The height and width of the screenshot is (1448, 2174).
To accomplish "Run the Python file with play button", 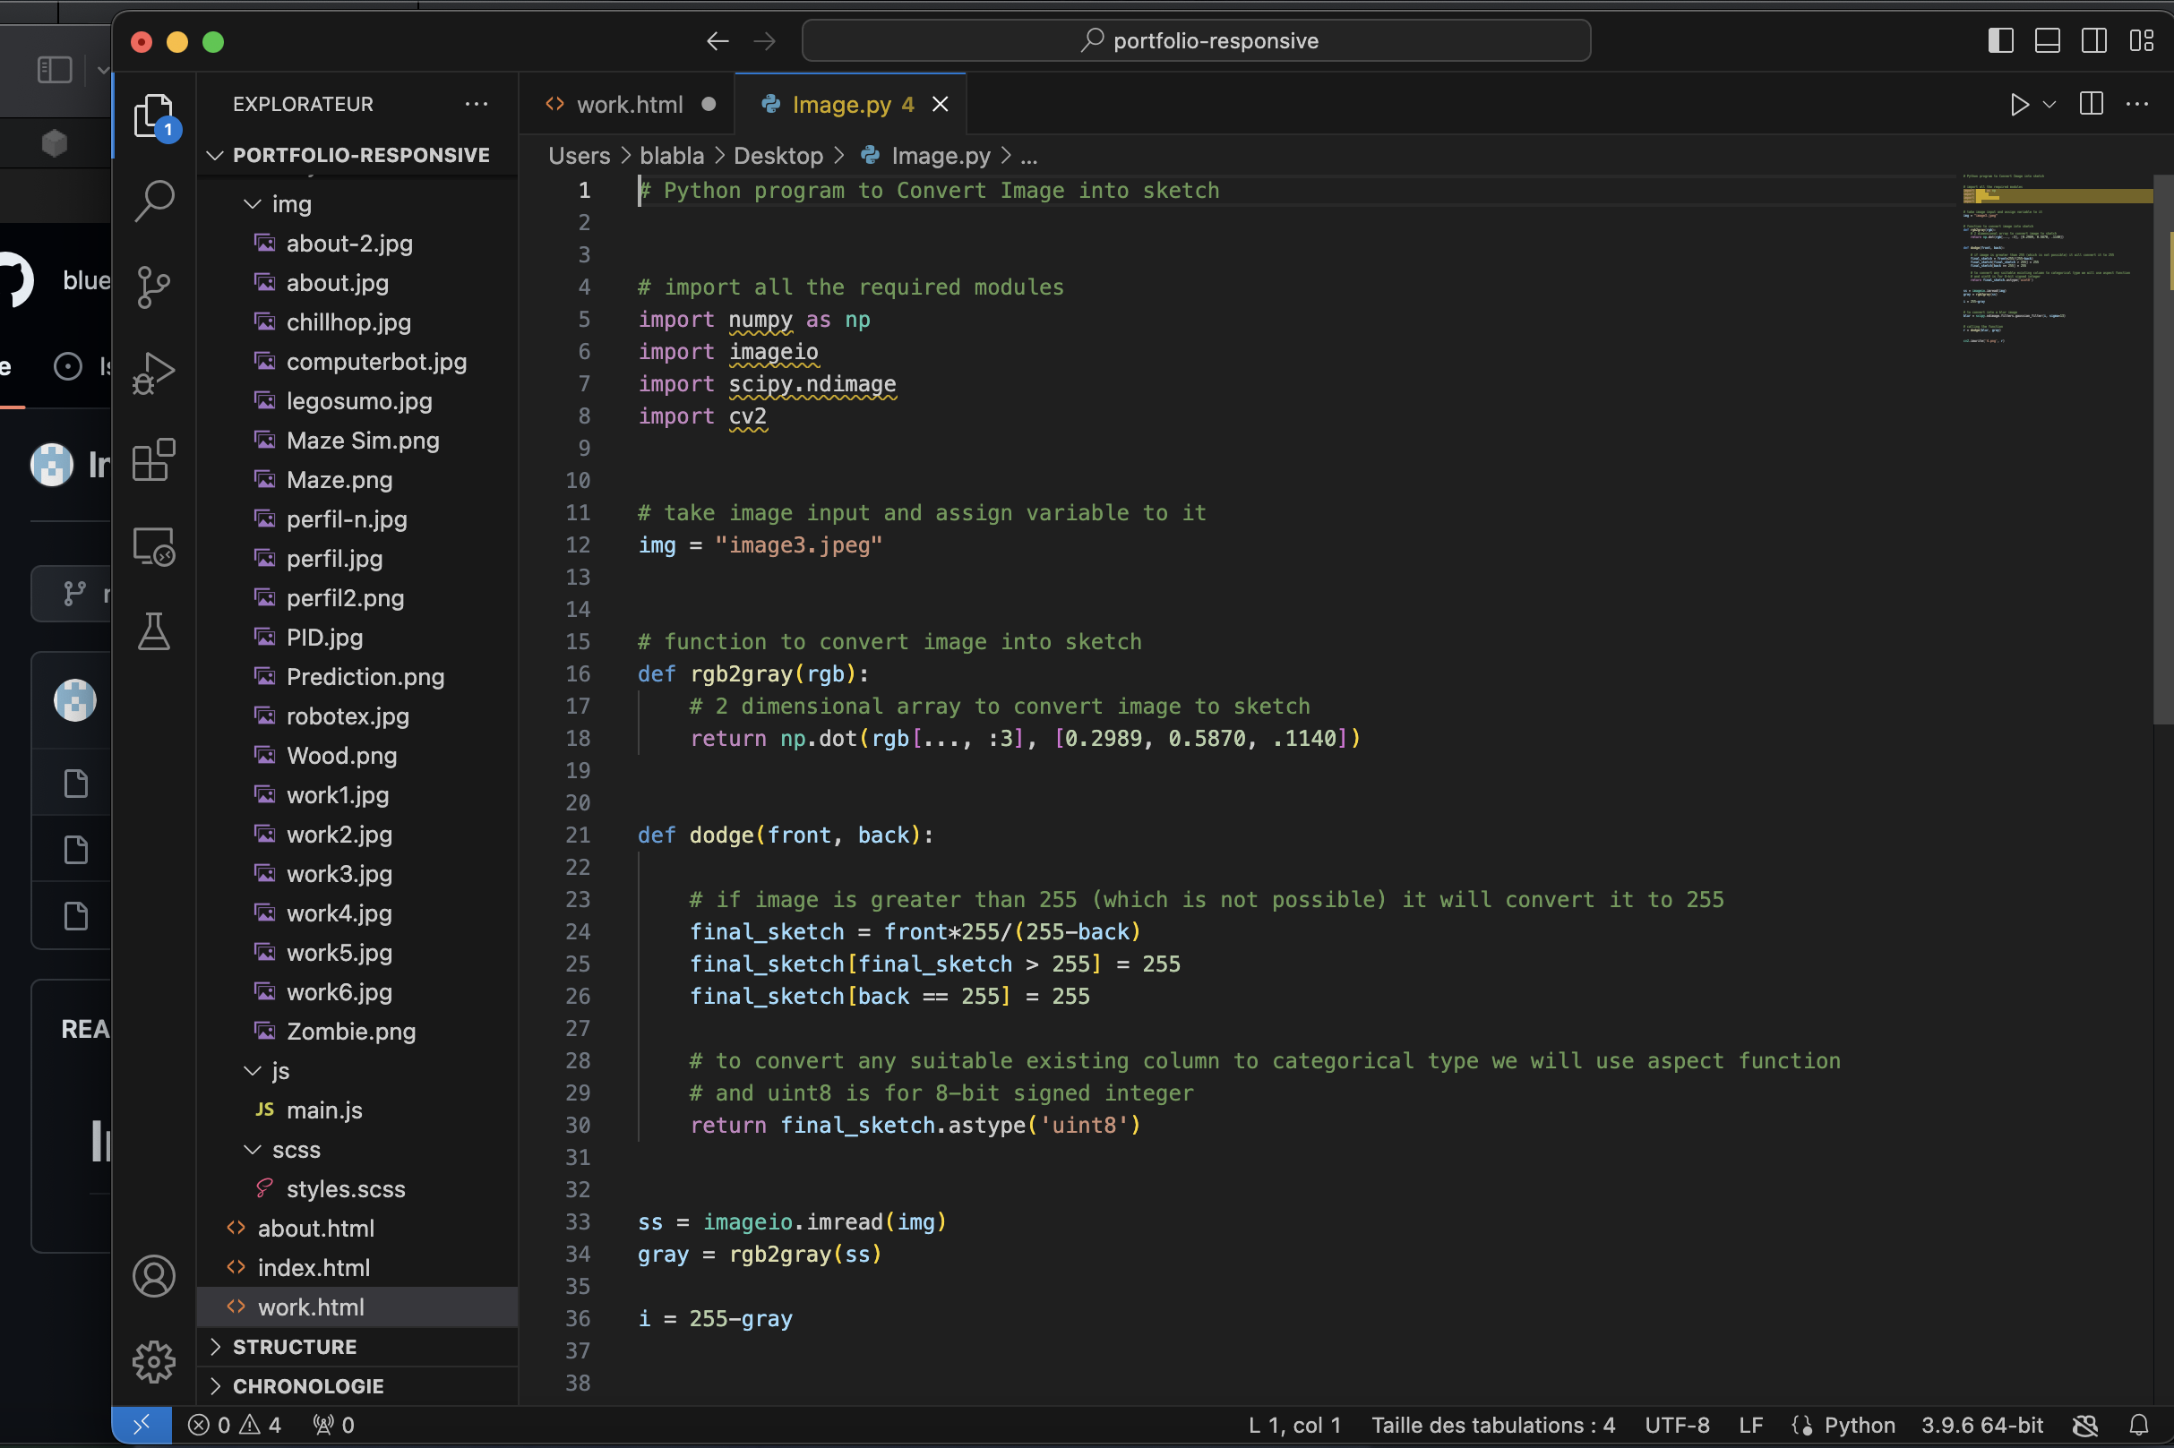I will [x=2019, y=105].
